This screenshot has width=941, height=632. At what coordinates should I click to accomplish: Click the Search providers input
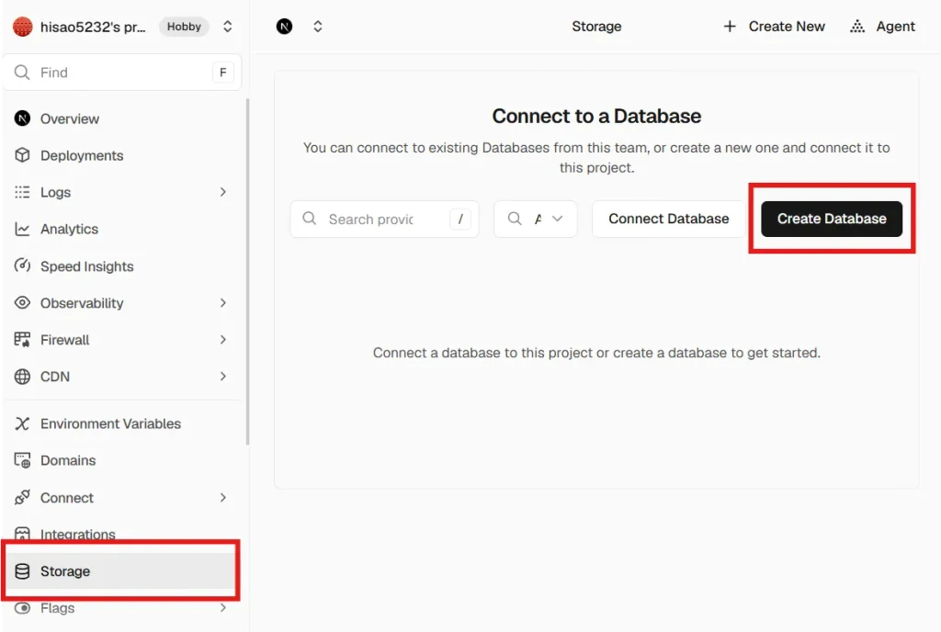385,219
